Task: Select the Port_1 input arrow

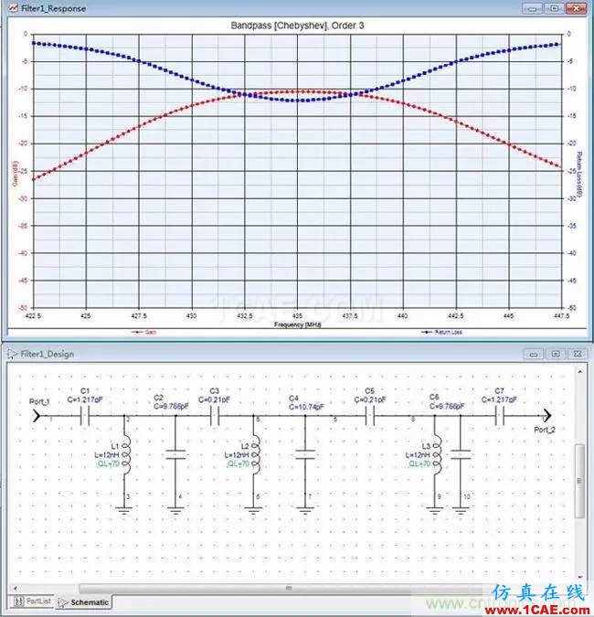Action: tap(37, 416)
